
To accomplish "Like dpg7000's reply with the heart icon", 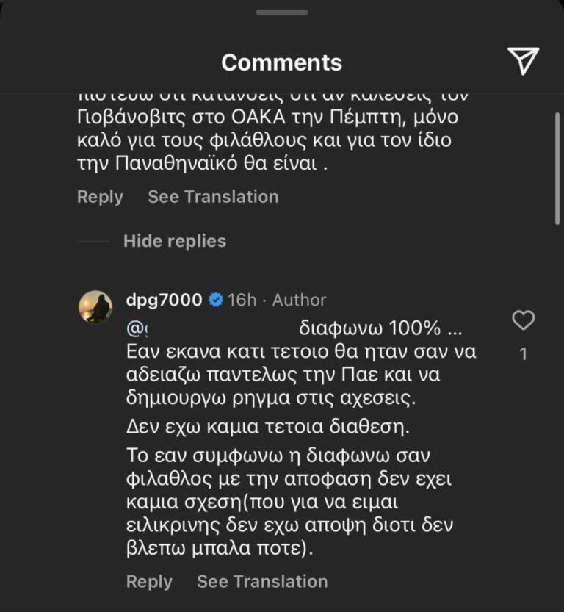I will pyautogui.click(x=523, y=320).
